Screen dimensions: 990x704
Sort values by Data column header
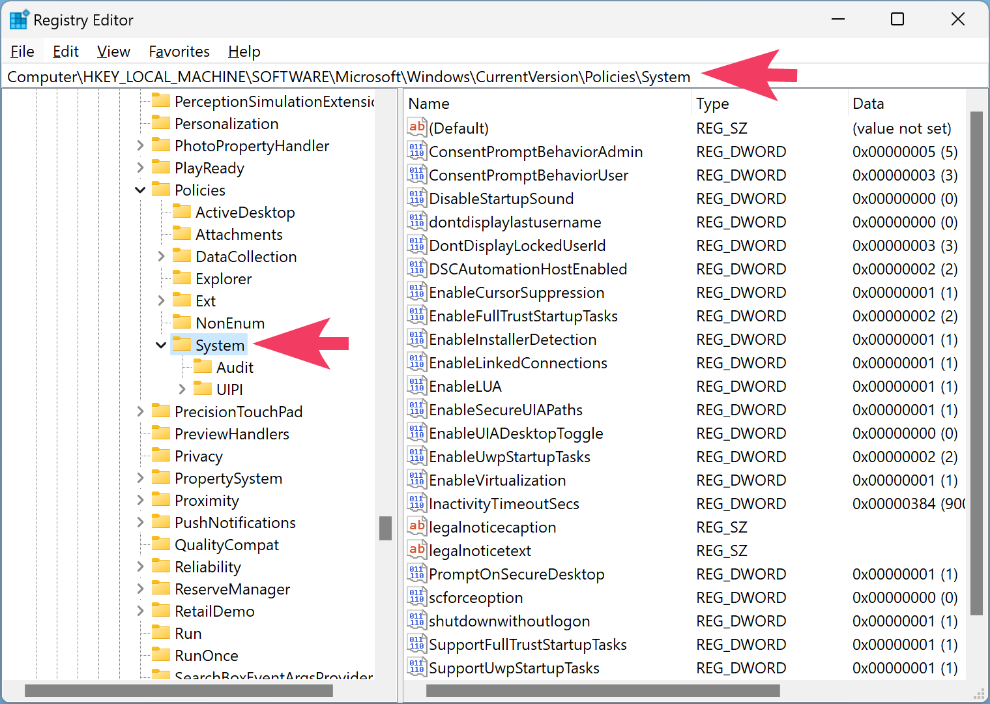coord(907,104)
